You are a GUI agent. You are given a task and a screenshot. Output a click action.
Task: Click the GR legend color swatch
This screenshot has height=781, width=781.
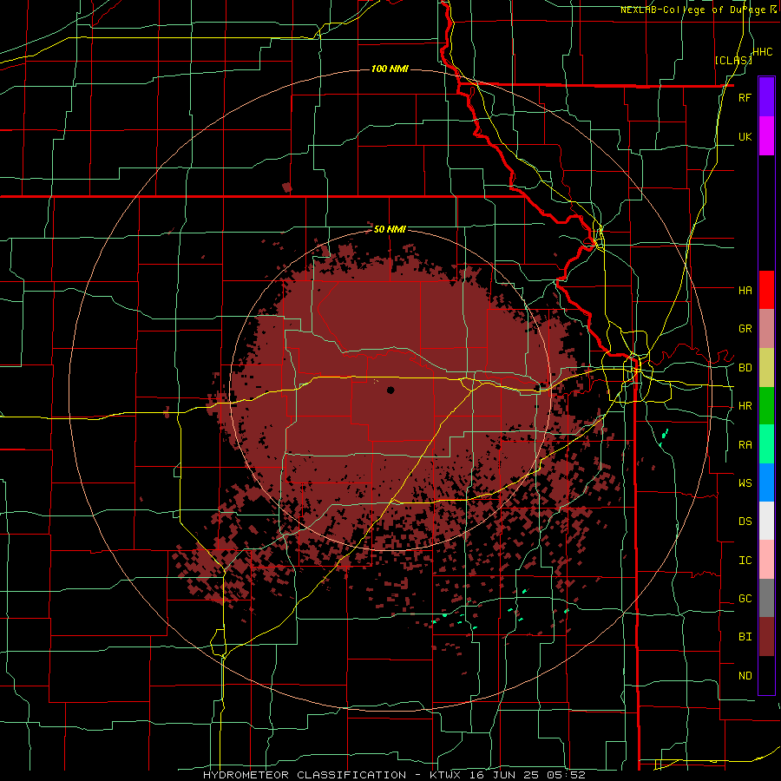tap(766, 329)
